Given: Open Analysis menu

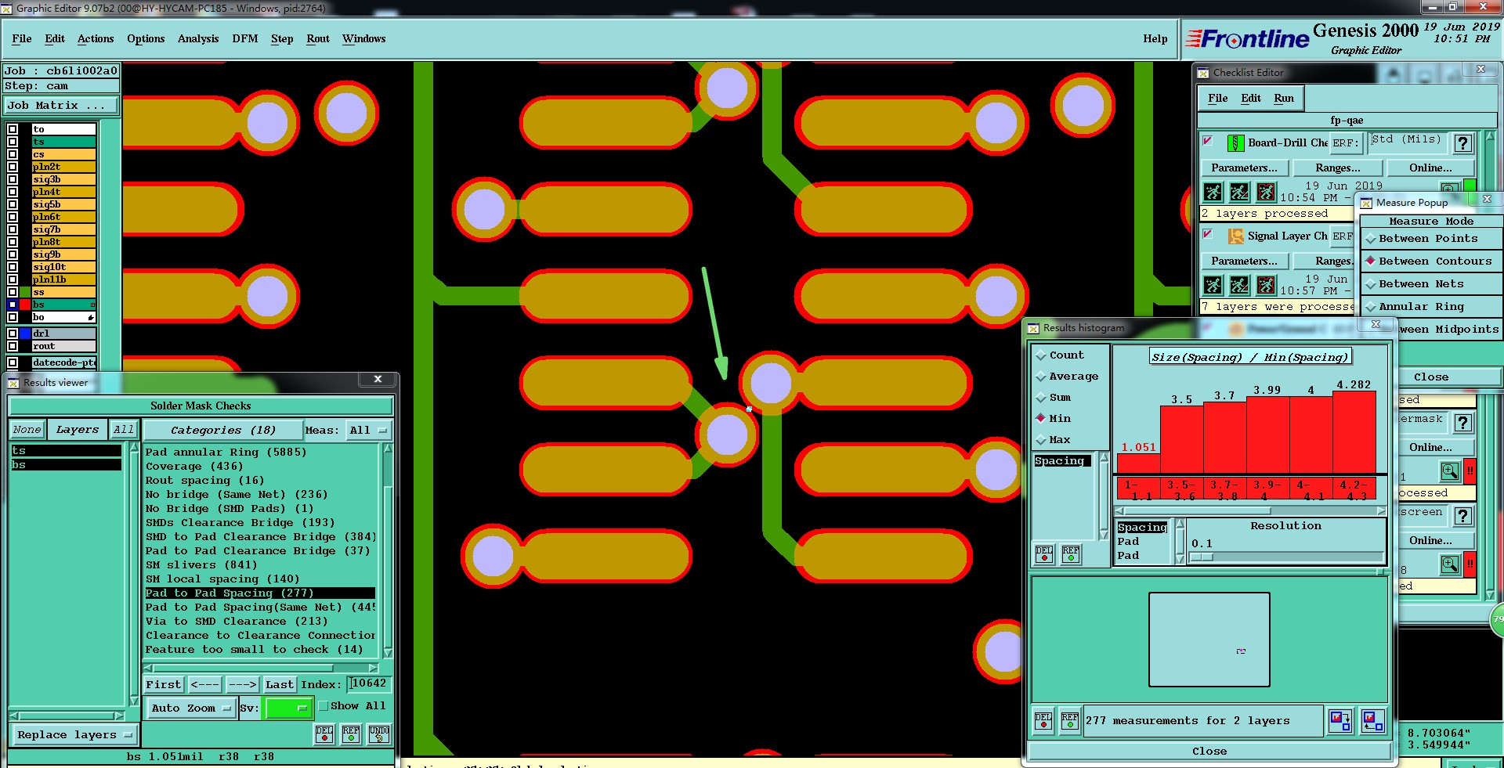Looking at the screenshot, I should (198, 39).
